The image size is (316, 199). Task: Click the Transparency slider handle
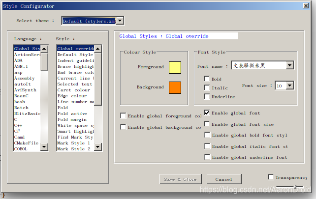click(295, 187)
